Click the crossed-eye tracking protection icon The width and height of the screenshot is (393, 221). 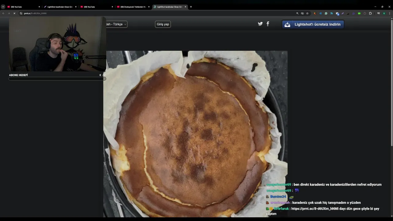tap(302, 14)
